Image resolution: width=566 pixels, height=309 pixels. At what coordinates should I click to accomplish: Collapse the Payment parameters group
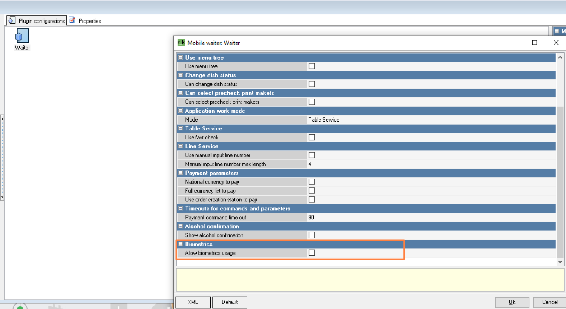pyautogui.click(x=181, y=173)
